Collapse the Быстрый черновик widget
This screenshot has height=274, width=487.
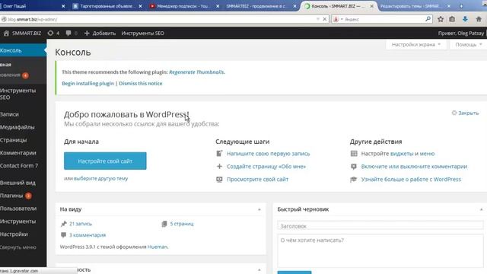(x=481, y=209)
